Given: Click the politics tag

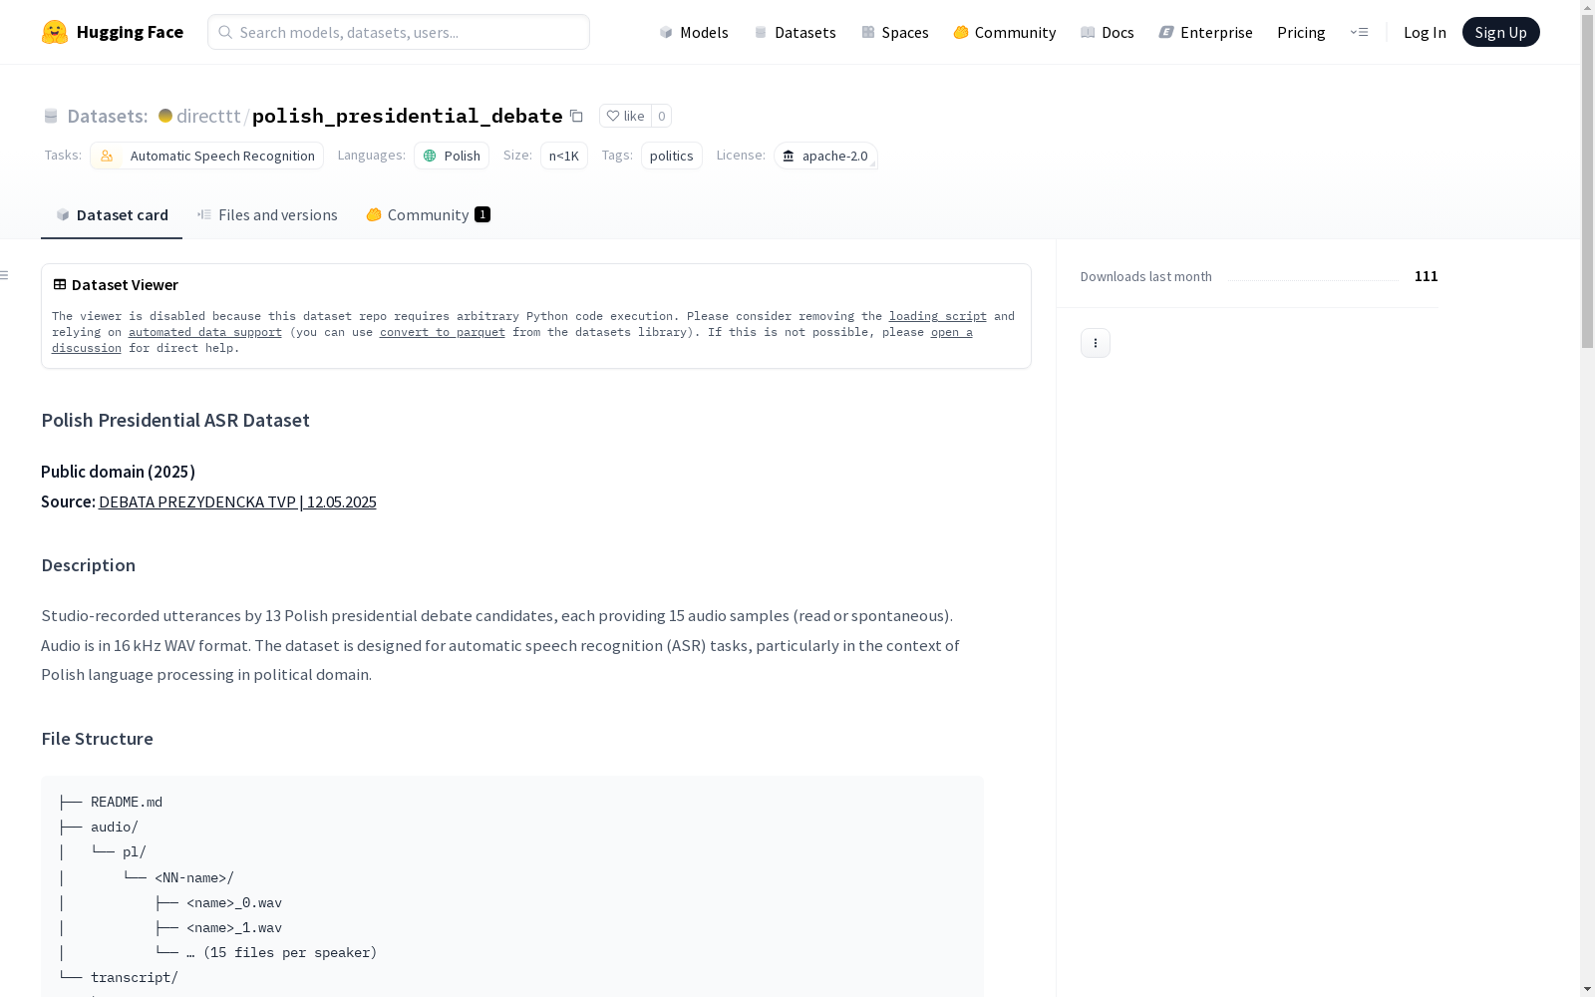Looking at the screenshot, I should coord(672,156).
